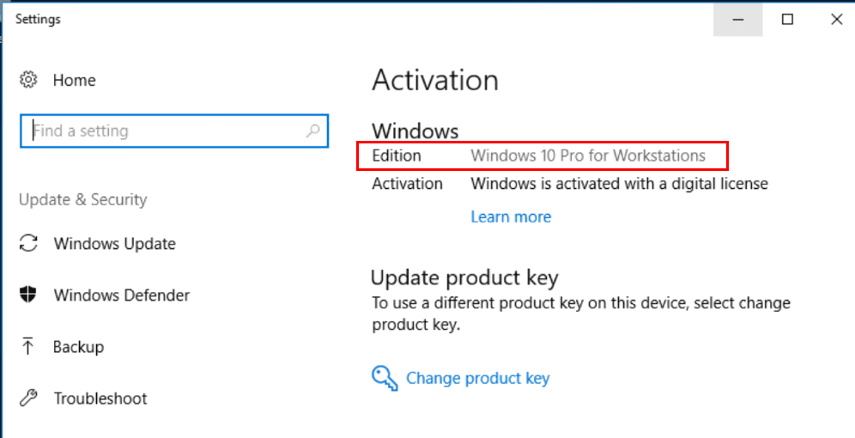This screenshot has height=438, width=855.
Task: Click the search magnifier icon
Action: [x=312, y=131]
